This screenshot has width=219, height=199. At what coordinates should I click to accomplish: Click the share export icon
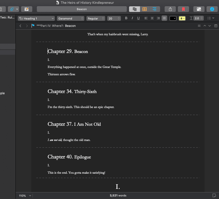(x=170, y=9)
